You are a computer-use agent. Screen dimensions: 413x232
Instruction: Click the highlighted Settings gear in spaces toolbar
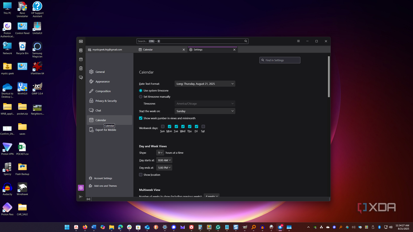pyautogui.click(x=81, y=188)
